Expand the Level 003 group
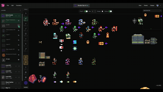The width and height of the screenshot is (163, 92). [16, 77]
